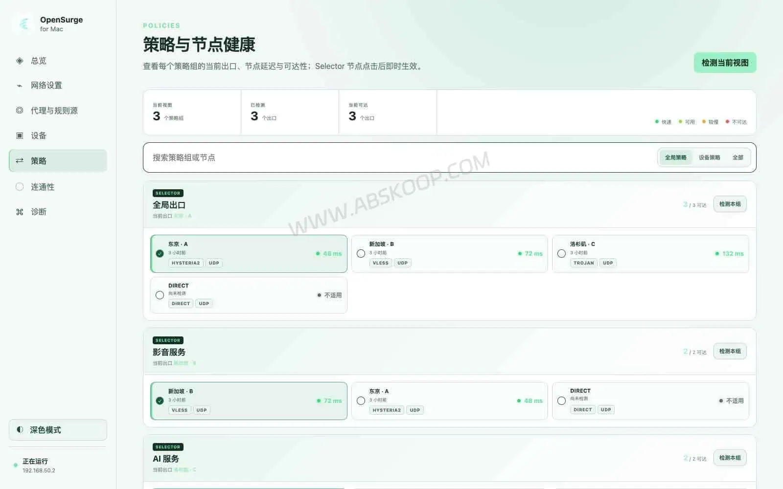The width and height of the screenshot is (783, 489).
Task: Go to 代理与规则源
Action: pos(58,111)
